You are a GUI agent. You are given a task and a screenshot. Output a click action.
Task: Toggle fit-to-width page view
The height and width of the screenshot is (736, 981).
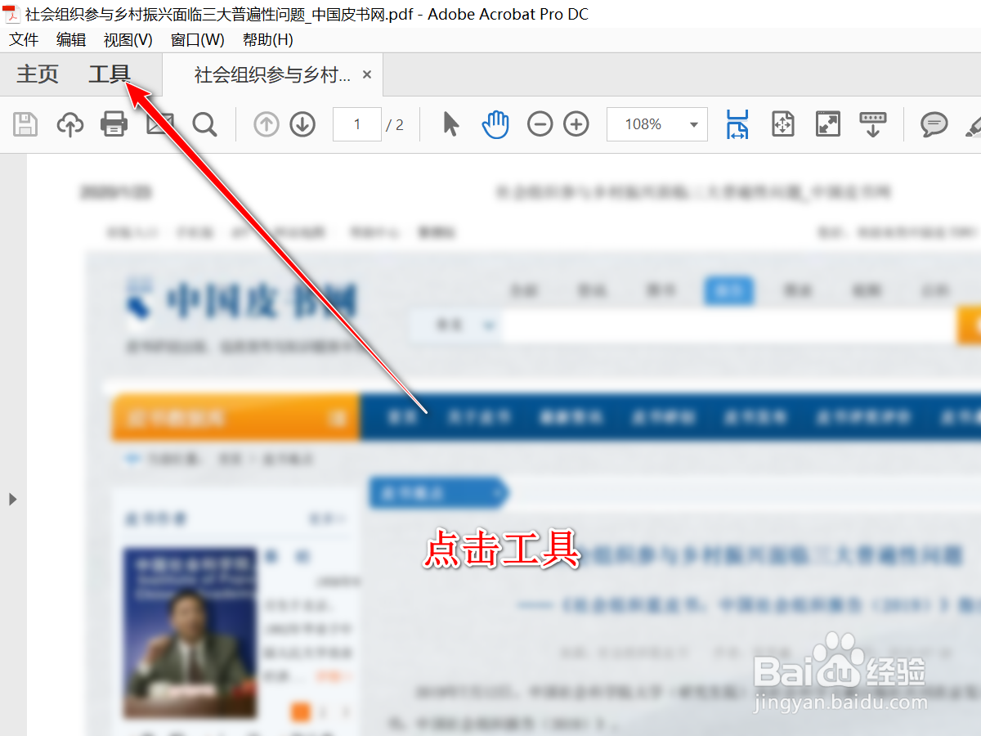[x=737, y=124]
